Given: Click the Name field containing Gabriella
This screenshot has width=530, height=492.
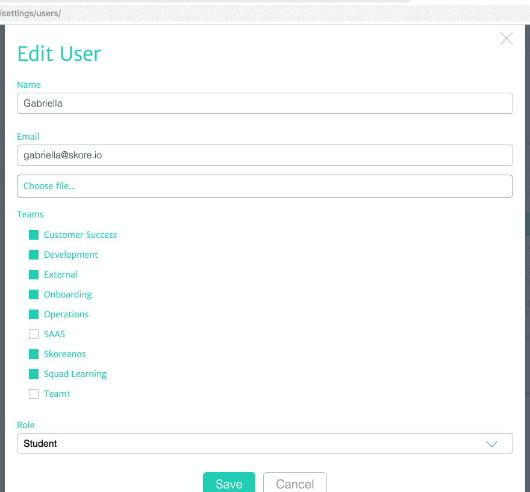Looking at the screenshot, I should click(x=265, y=104).
